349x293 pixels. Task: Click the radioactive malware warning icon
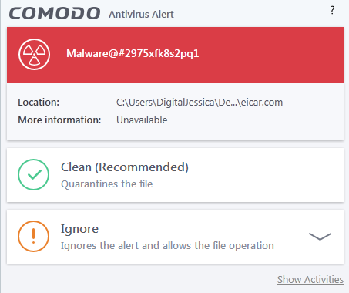click(34, 54)
